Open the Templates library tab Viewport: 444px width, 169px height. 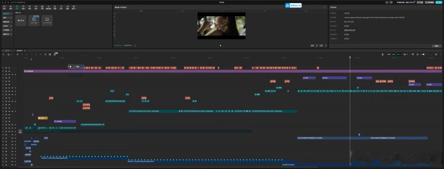point(67,7)
